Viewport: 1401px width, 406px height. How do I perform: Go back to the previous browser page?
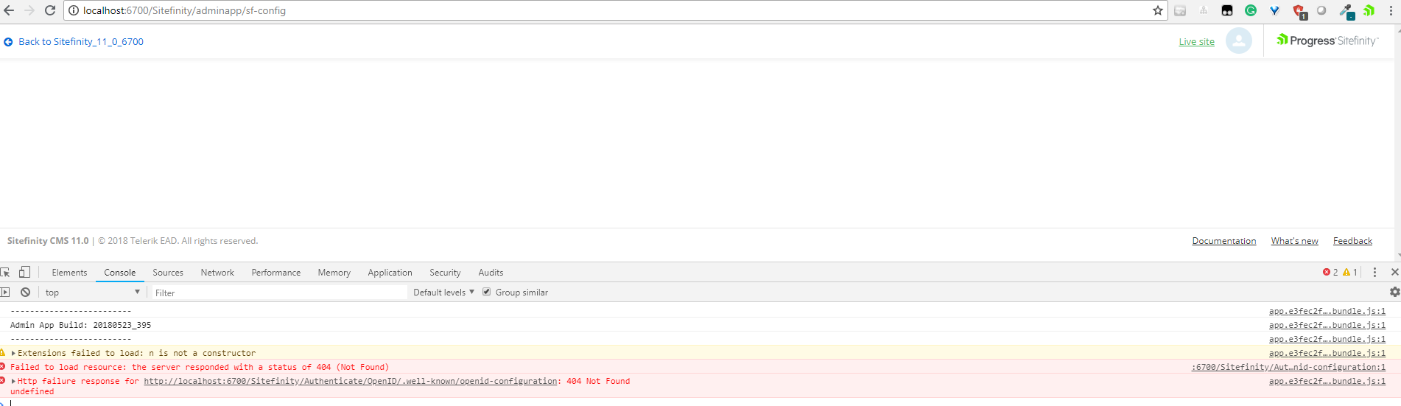click(x=9, y=10)
